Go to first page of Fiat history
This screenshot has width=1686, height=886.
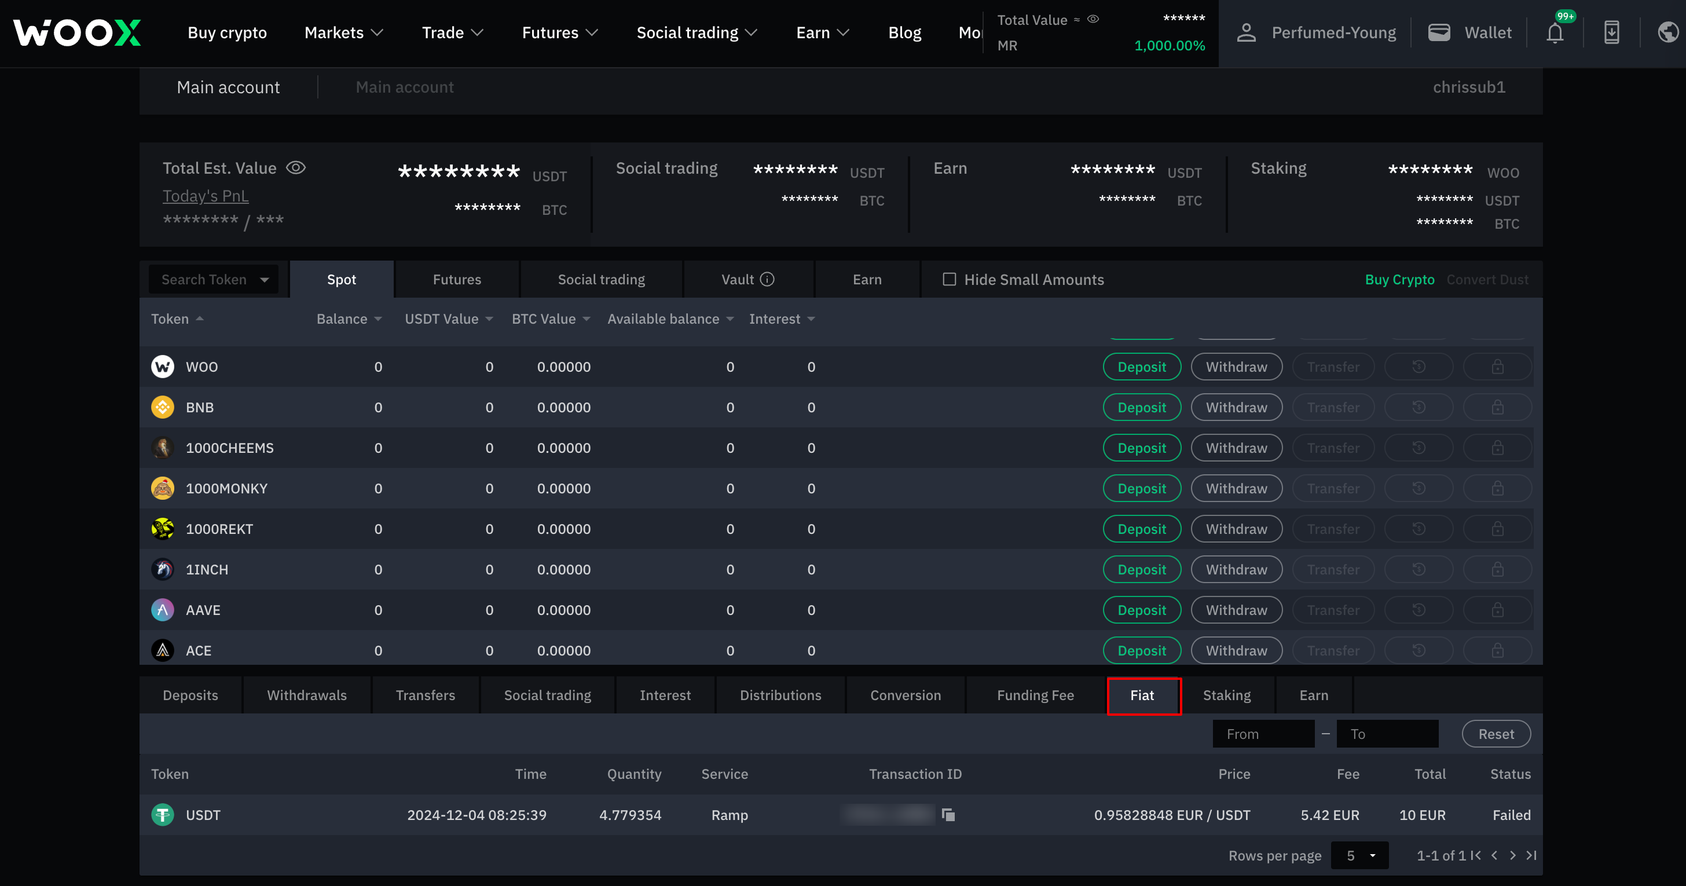(1475, 855)
